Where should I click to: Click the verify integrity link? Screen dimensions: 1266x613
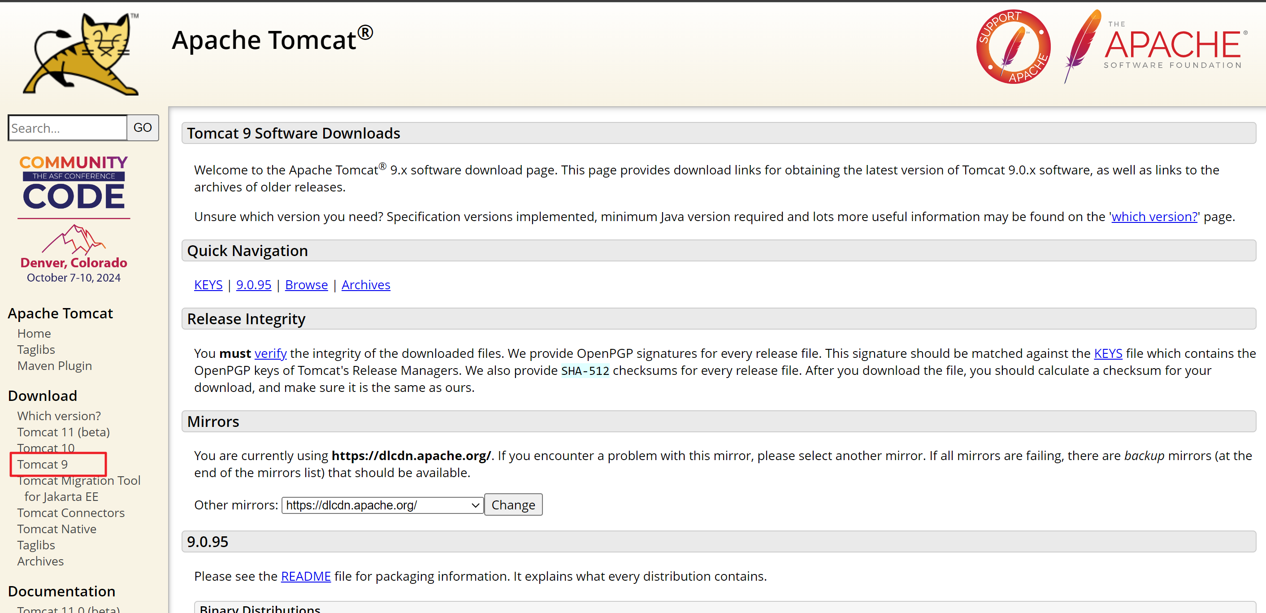pos(270,353)
